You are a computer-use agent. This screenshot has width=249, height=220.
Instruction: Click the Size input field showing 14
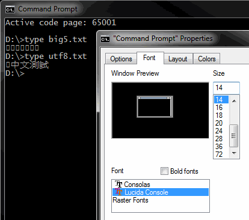[226, 88]
